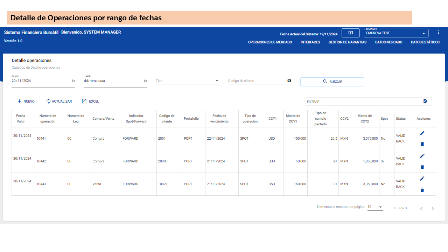Open client code lookup icon
448x252 pixels.
[289, 81]
